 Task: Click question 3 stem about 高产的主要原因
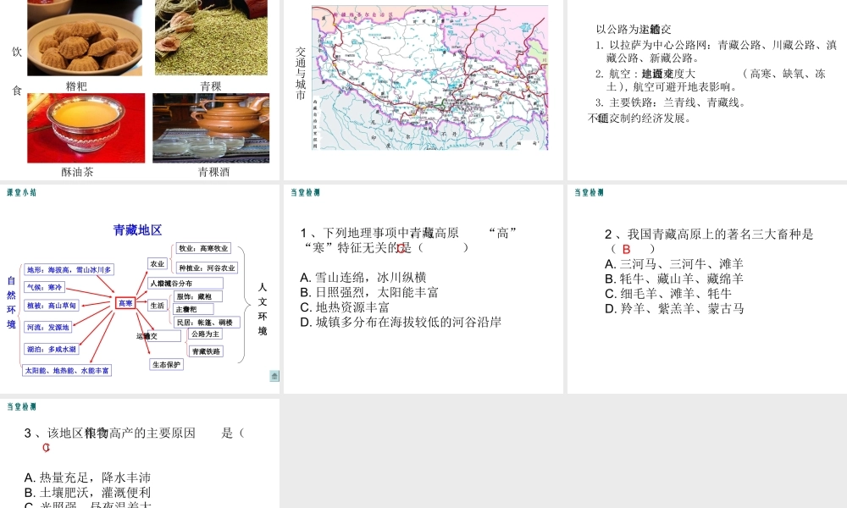click(134, 433)
